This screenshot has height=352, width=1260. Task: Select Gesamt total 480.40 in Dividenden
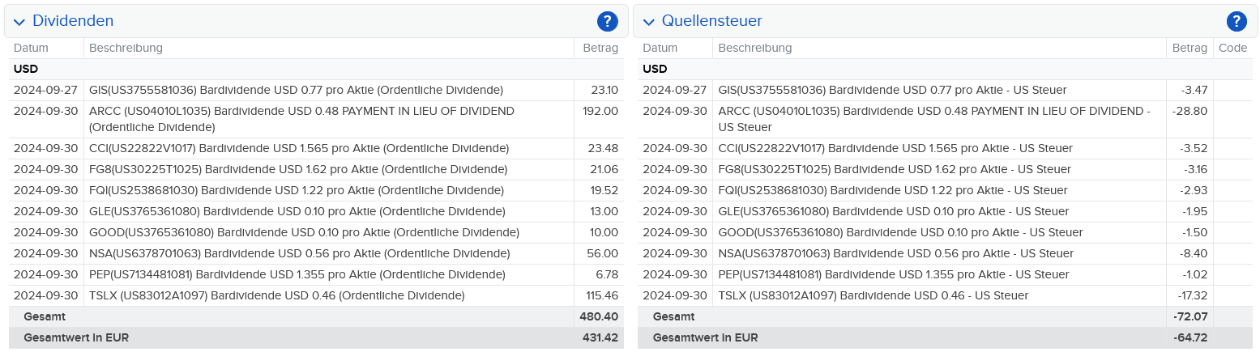pyautogui.click(x=599, y=316)
